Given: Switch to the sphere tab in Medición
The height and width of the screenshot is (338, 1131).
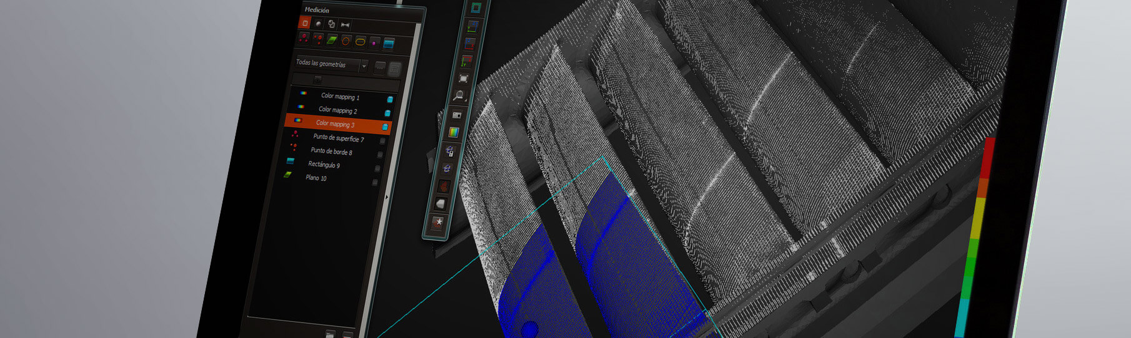Looking at the screenshot, I should coord(318,24).
